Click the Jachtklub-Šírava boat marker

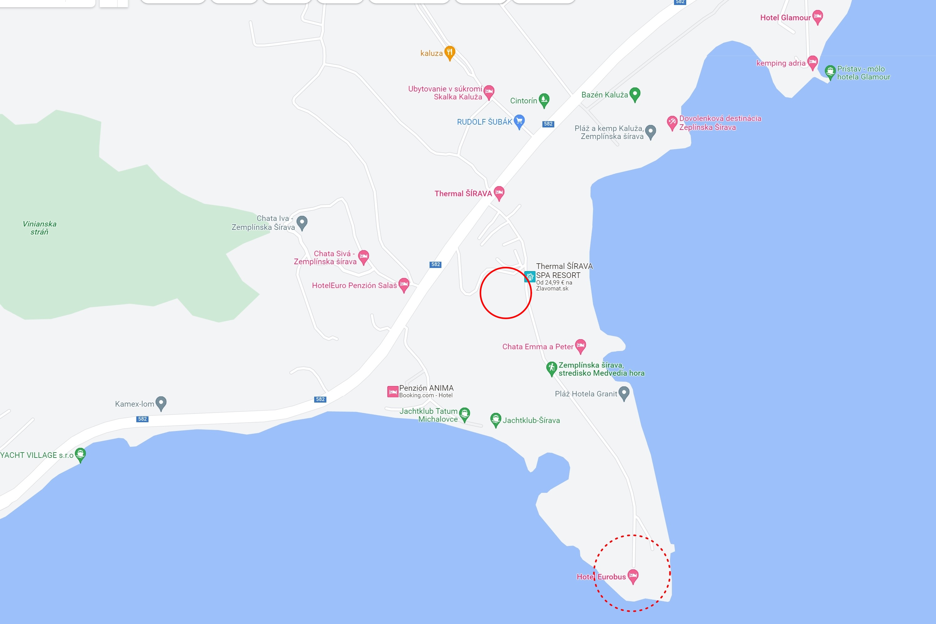(x=496, y=420)
